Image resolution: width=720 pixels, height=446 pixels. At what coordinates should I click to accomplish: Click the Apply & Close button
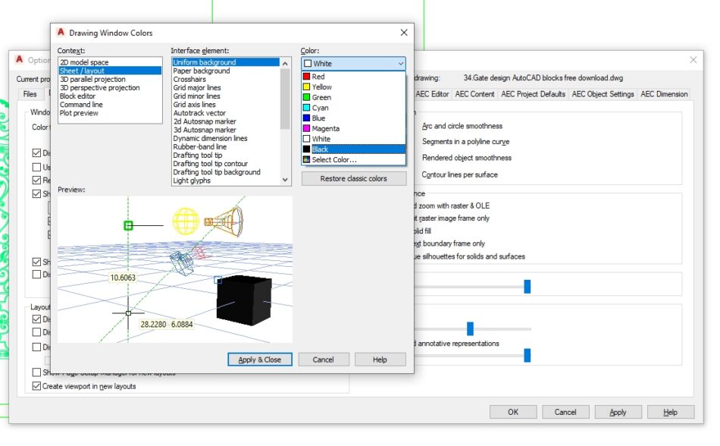click(259, 359)
